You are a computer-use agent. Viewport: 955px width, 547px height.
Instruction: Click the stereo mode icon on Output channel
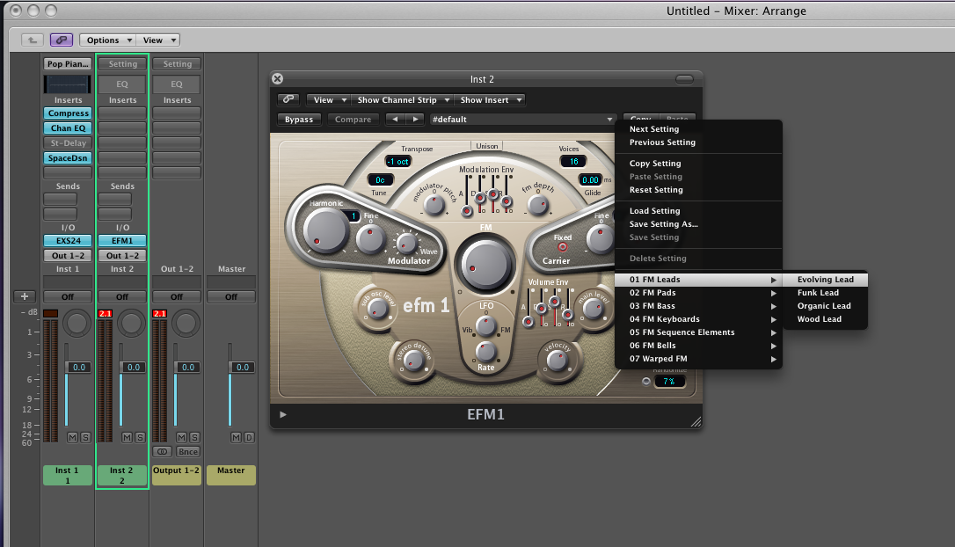click(x=162, y=452)
